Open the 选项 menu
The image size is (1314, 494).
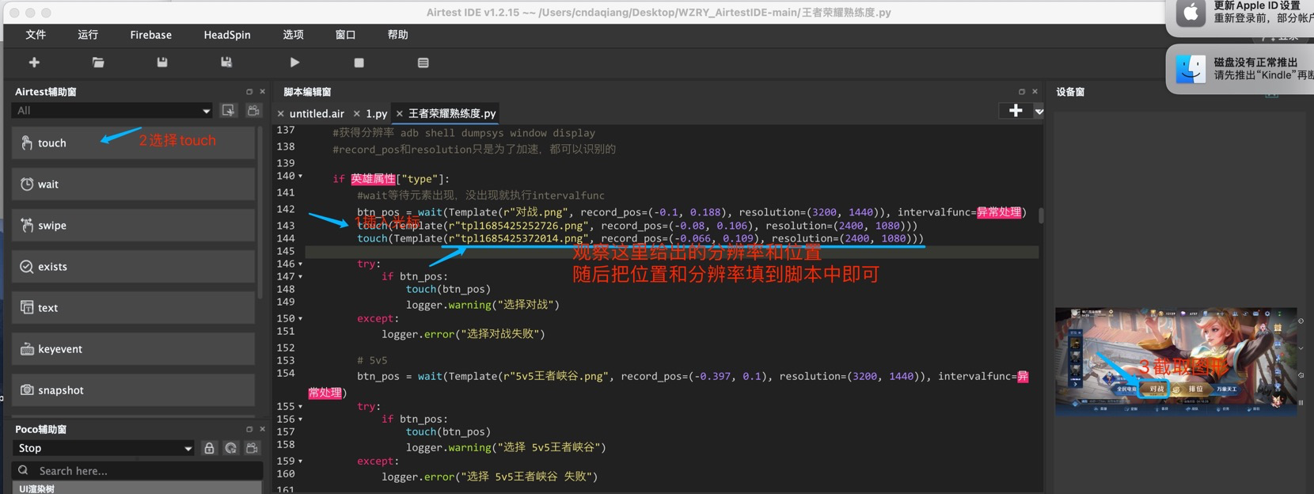tap(293, 35)
